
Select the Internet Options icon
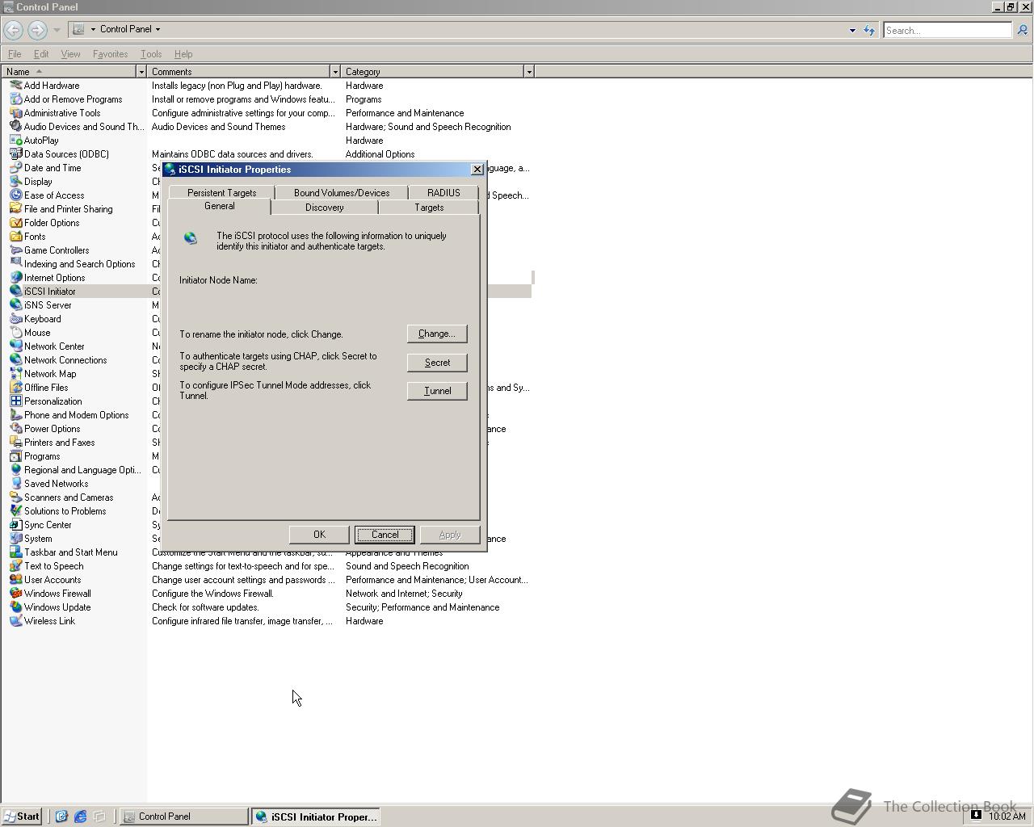[x=15, y=278]
